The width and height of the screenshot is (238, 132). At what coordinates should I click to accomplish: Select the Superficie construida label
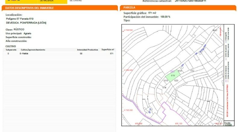point(18,37)
